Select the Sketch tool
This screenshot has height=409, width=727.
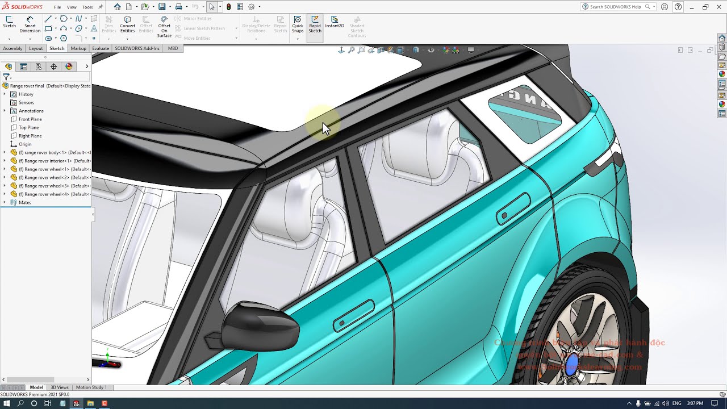9,22
